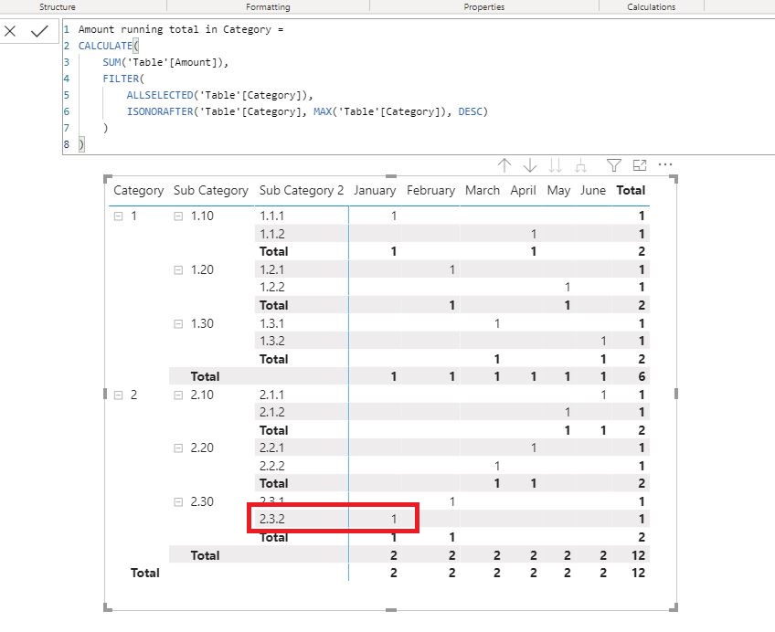The image size is (775, 632).
Task: Drill up using the up arrow icon
Action: pos(504,165)
